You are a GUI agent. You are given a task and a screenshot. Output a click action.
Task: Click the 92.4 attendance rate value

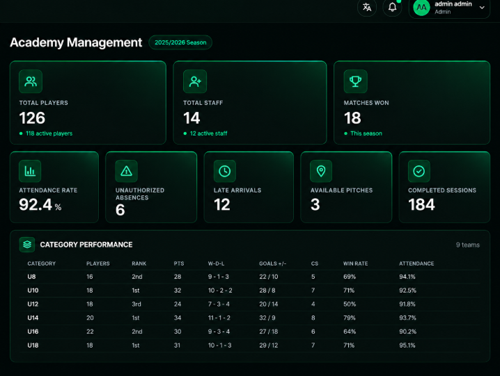click(x=36, y=204)
